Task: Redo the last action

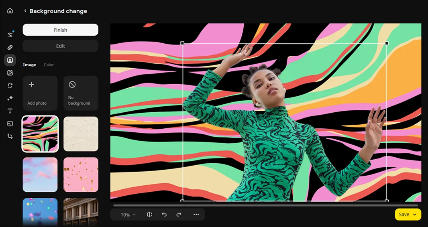Action: (x=179, y=215)
